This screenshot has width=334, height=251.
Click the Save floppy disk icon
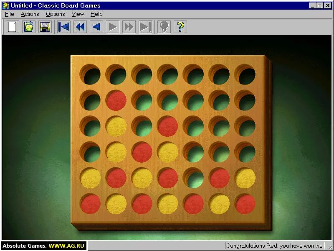(45, 27)
